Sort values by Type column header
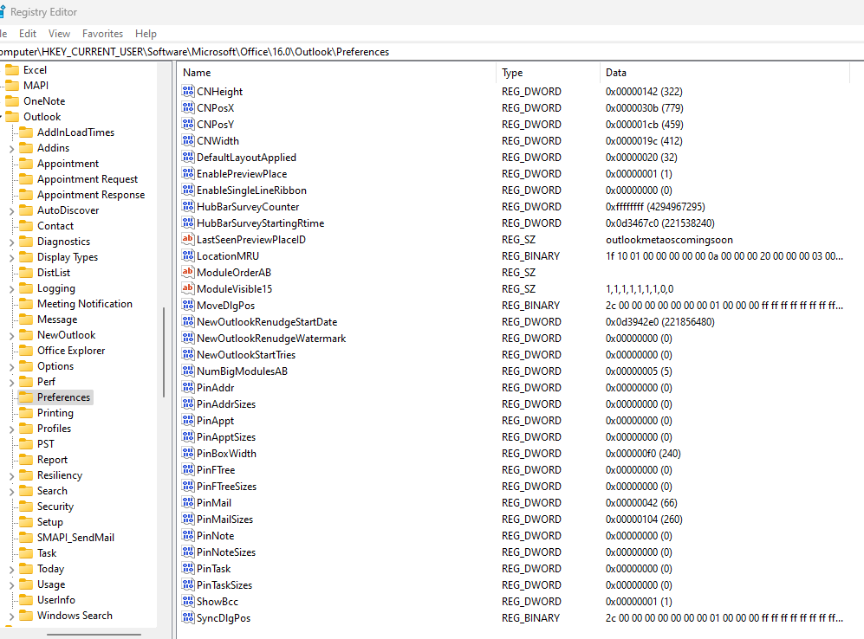The image size is (864, 639). (x=548, y=73)
